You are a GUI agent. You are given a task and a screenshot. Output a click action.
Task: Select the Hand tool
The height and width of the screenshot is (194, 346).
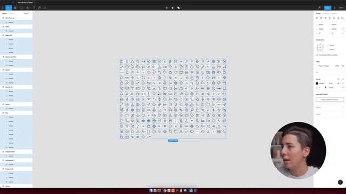click(x=39, y=8)
